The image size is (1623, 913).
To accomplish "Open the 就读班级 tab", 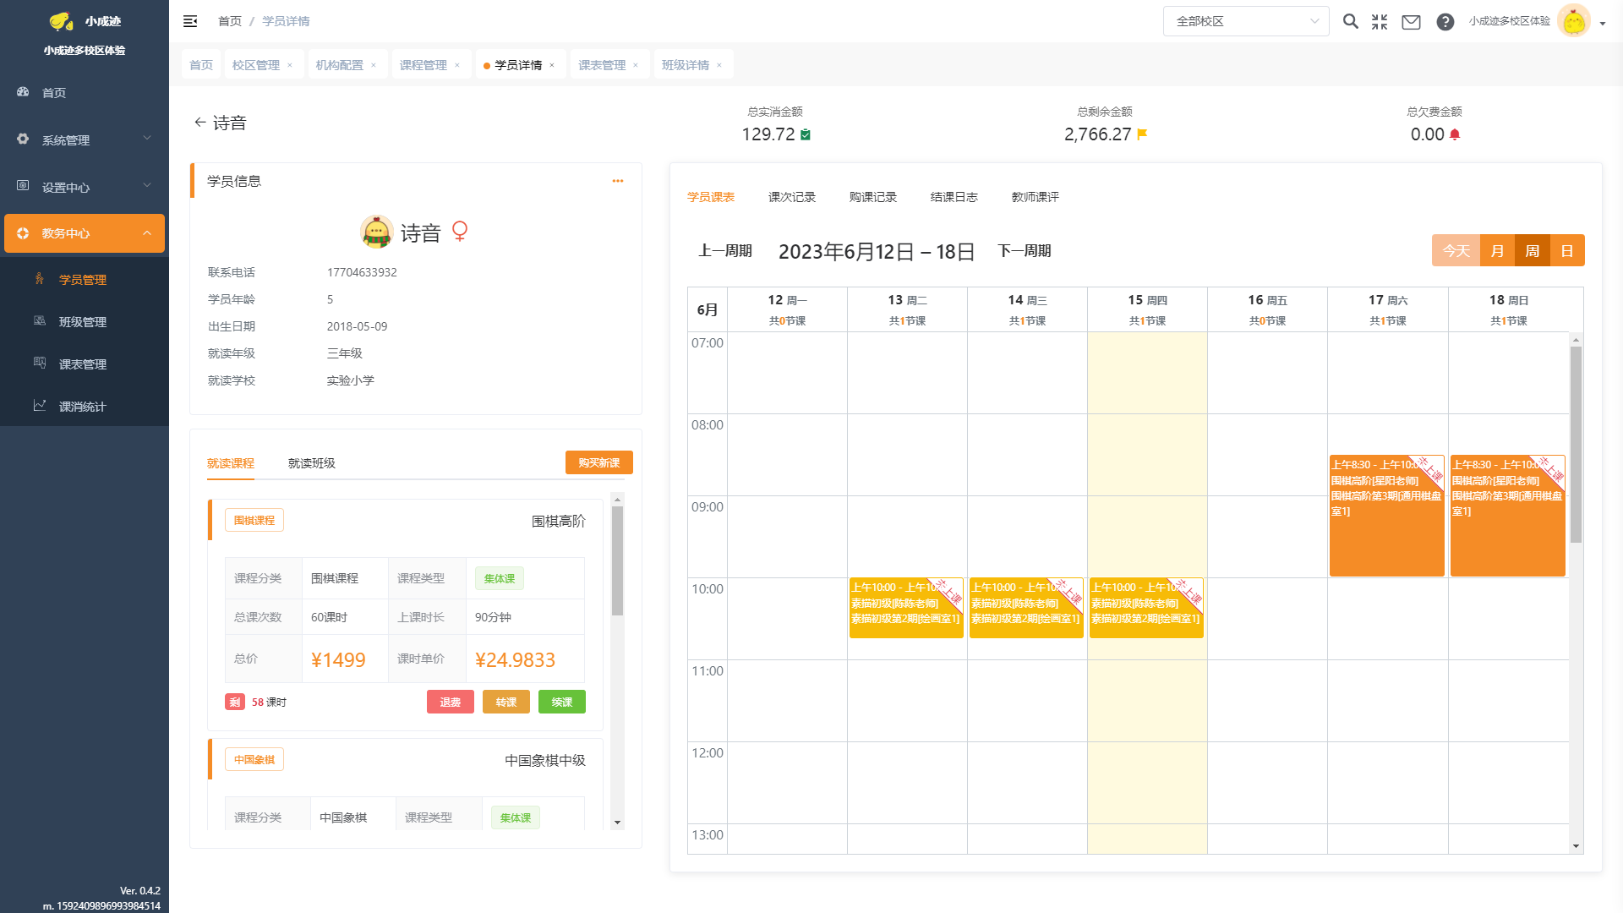I will [x=311, y=463].
